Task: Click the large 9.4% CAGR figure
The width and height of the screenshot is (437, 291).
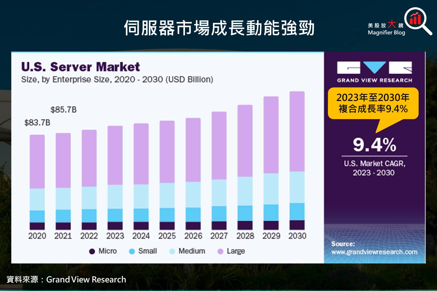Action: coord(374,145)
